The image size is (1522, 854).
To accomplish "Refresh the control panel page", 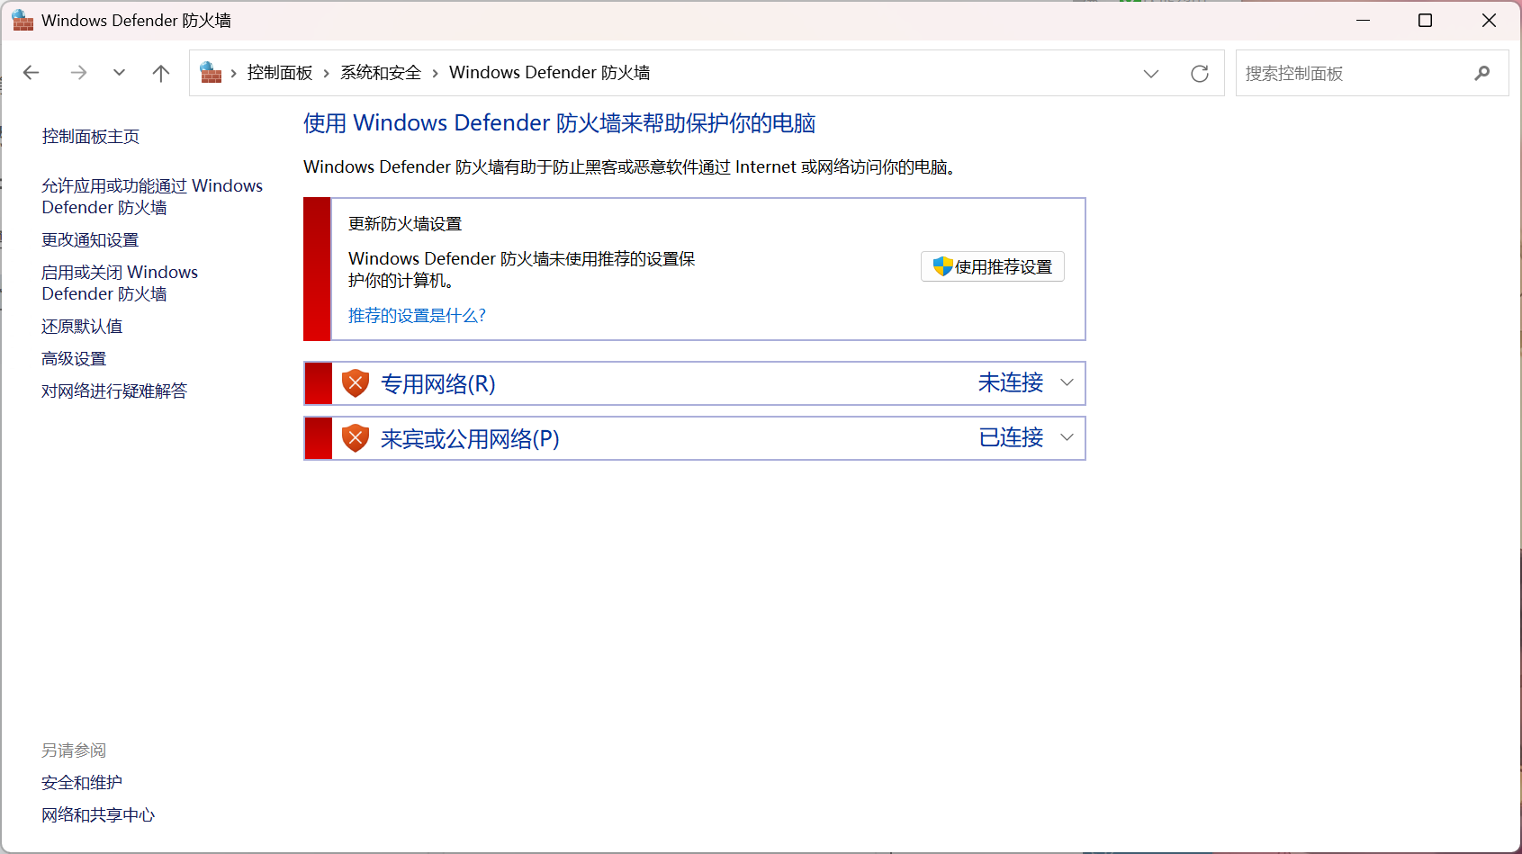I will (x=1200, y=74).
